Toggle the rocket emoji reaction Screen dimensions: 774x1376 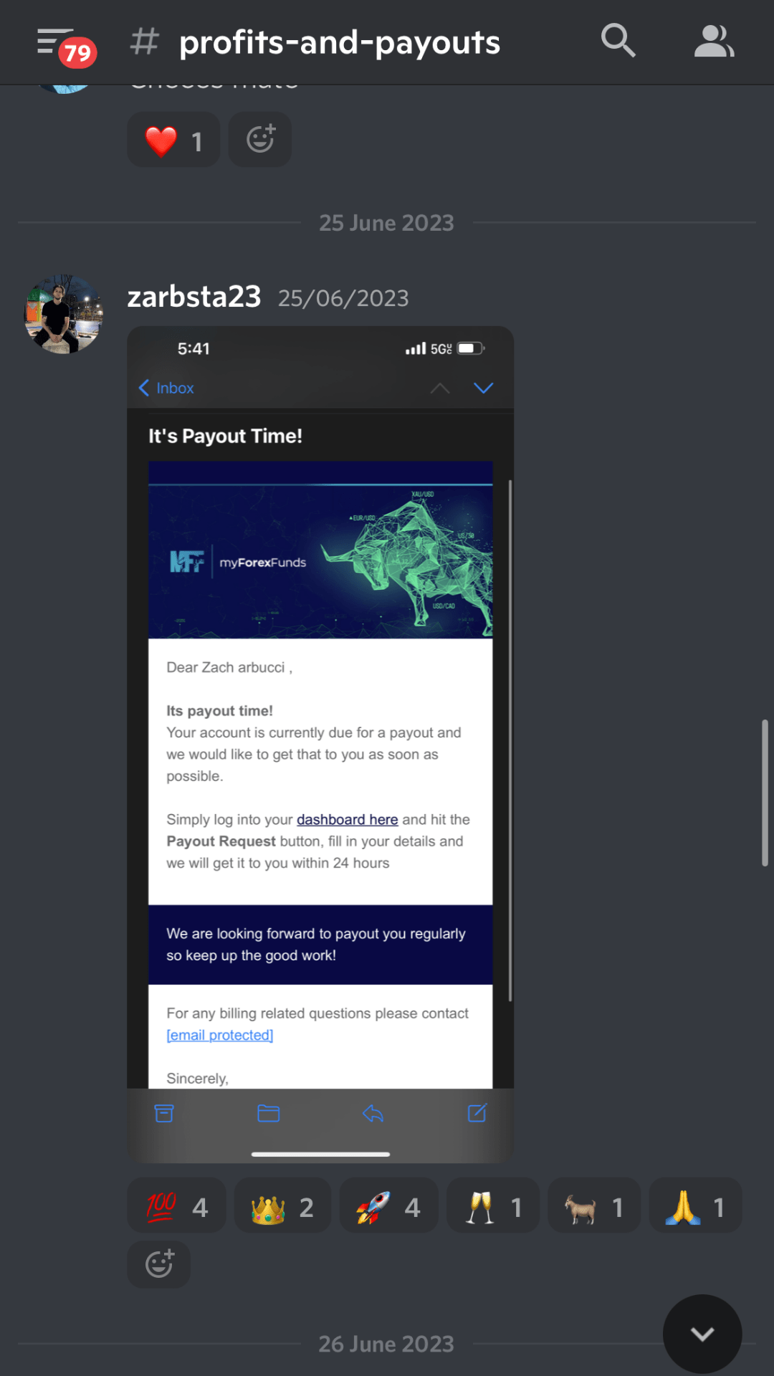click(388, 1205)
